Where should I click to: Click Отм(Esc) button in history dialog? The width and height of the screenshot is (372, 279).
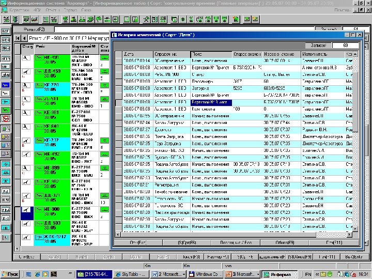(138, 242)
